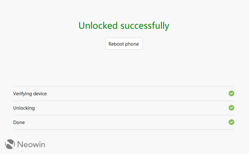This screenshot has width=249, height=154.
Task: Click the Reboot phone button
Action: pos(124,44)
